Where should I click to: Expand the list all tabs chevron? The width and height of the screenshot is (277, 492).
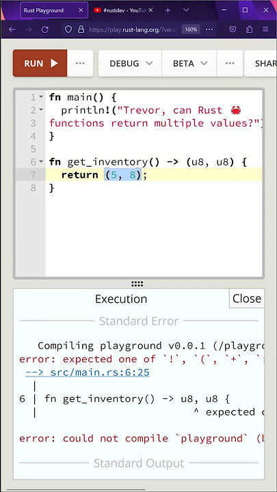click(x=186, y=10)
